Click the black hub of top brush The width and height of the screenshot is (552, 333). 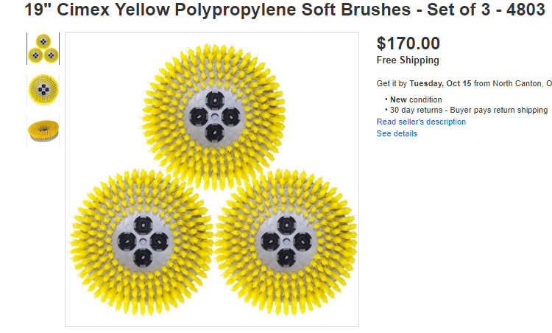coord(213,115)
